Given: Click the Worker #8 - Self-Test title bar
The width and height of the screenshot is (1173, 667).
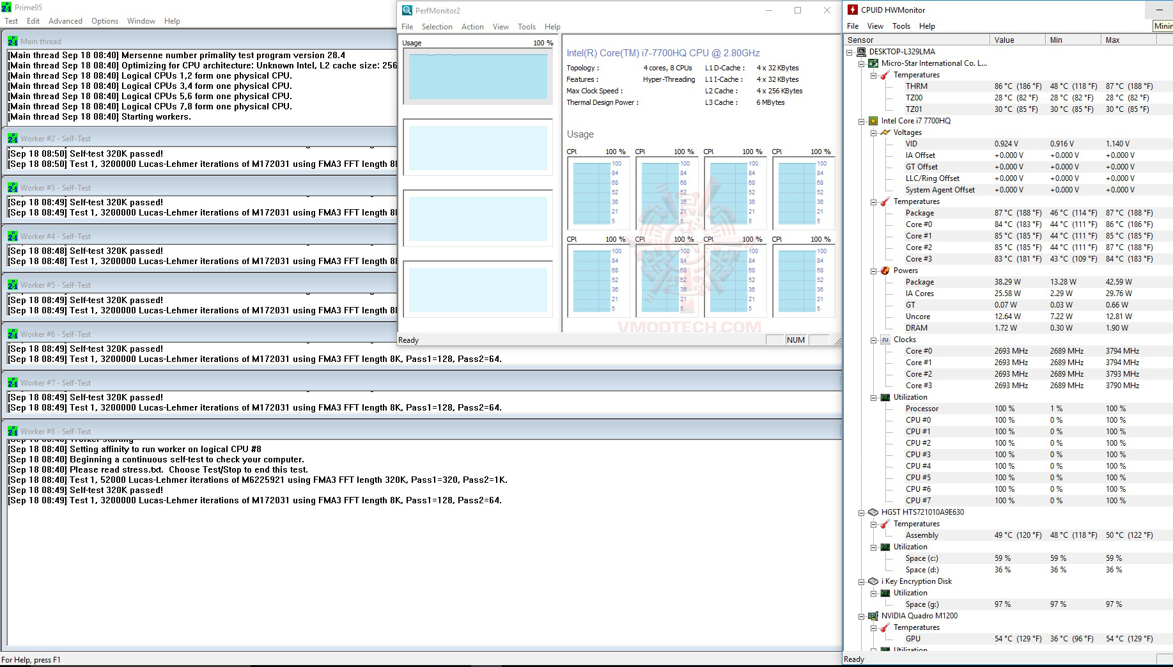Looking at the screenshot, I should tap(422, 431).
